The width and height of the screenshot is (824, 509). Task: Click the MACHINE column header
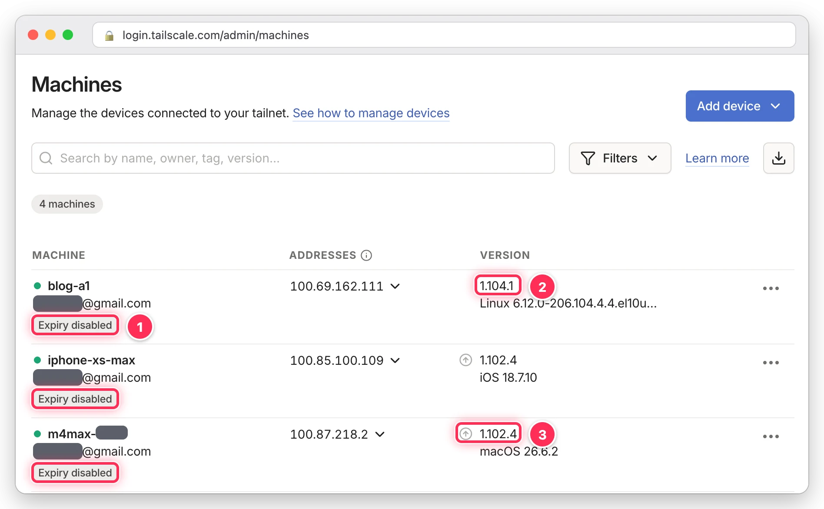(x=59, y=255)
